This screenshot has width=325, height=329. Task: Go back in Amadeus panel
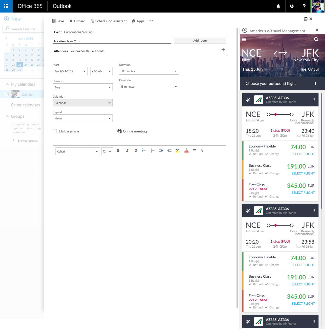245,31
